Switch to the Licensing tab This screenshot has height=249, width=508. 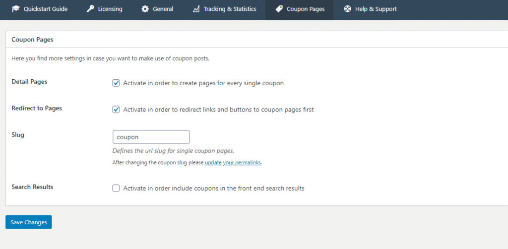click(105, 9)
